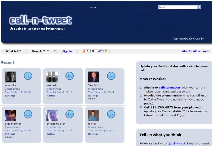Play schandur's voice tweet
The height and width of the screenshot is (146, 212).
coord(28,76)
